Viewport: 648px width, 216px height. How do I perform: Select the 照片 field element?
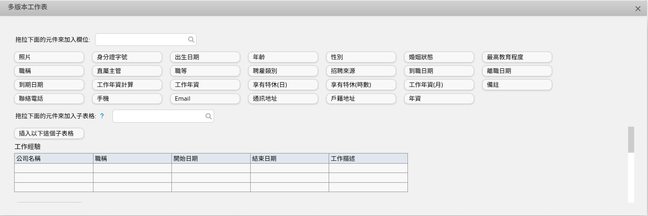pos(49,57)
